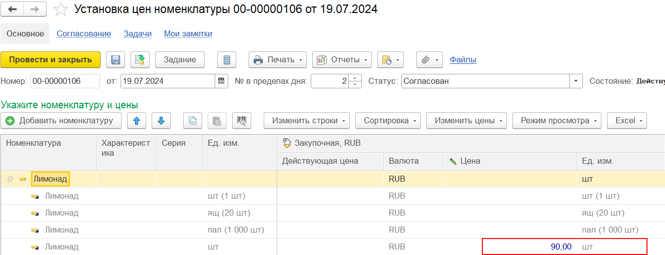Click the barcode scan icon
The width and height of the screenshot is (665, 255).
pyautogui.click(x=242, y=121)
